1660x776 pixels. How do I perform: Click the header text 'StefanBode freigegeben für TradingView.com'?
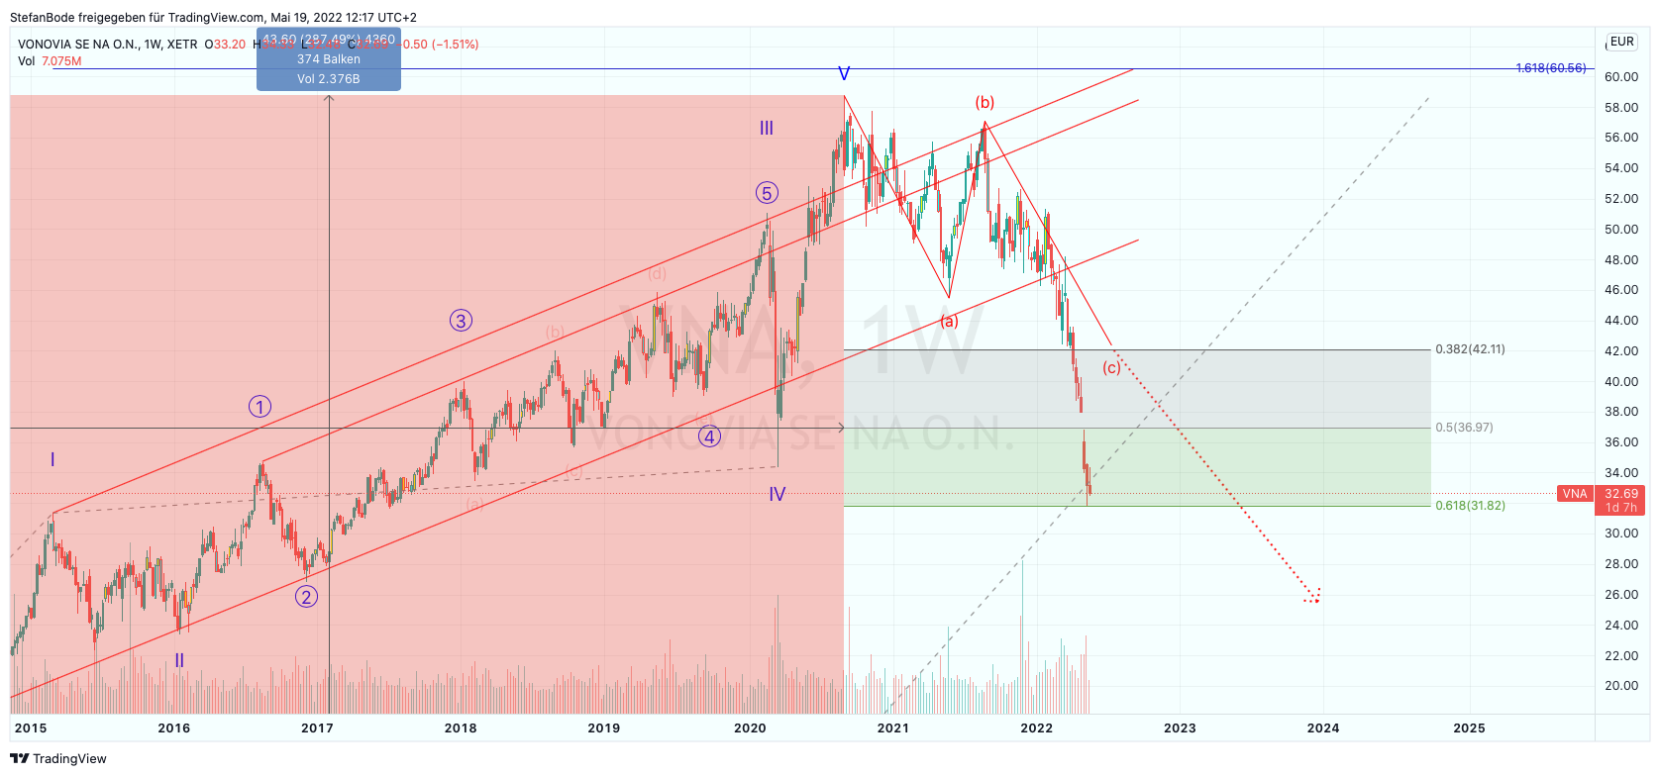pyautogui.click(x=137, y=18)
